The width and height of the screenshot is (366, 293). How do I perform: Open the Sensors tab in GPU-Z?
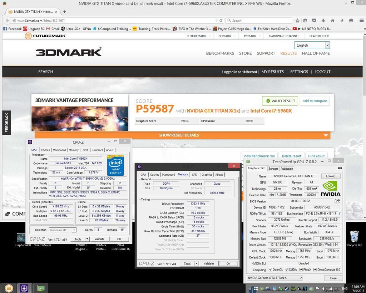[273, 169]
